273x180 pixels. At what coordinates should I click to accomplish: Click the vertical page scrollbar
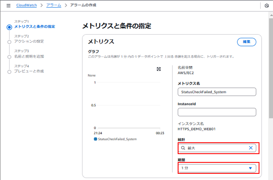click(271, 68)
